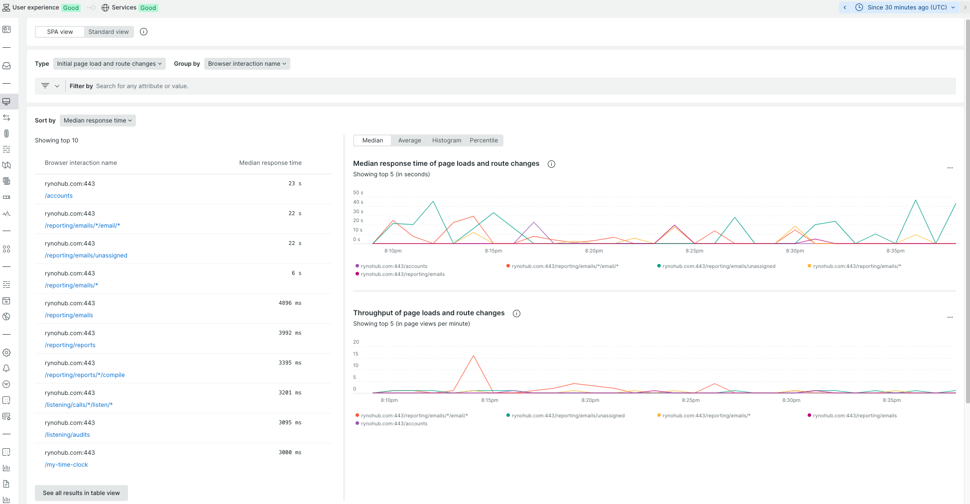The height and width of the screenshot is (504, 970).
Task: Switch to SPA view
Action: click(x=60, y=32)
